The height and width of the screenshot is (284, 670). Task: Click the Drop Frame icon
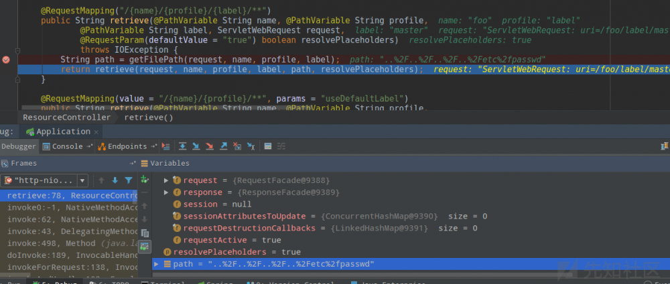[x=237, y=146]
